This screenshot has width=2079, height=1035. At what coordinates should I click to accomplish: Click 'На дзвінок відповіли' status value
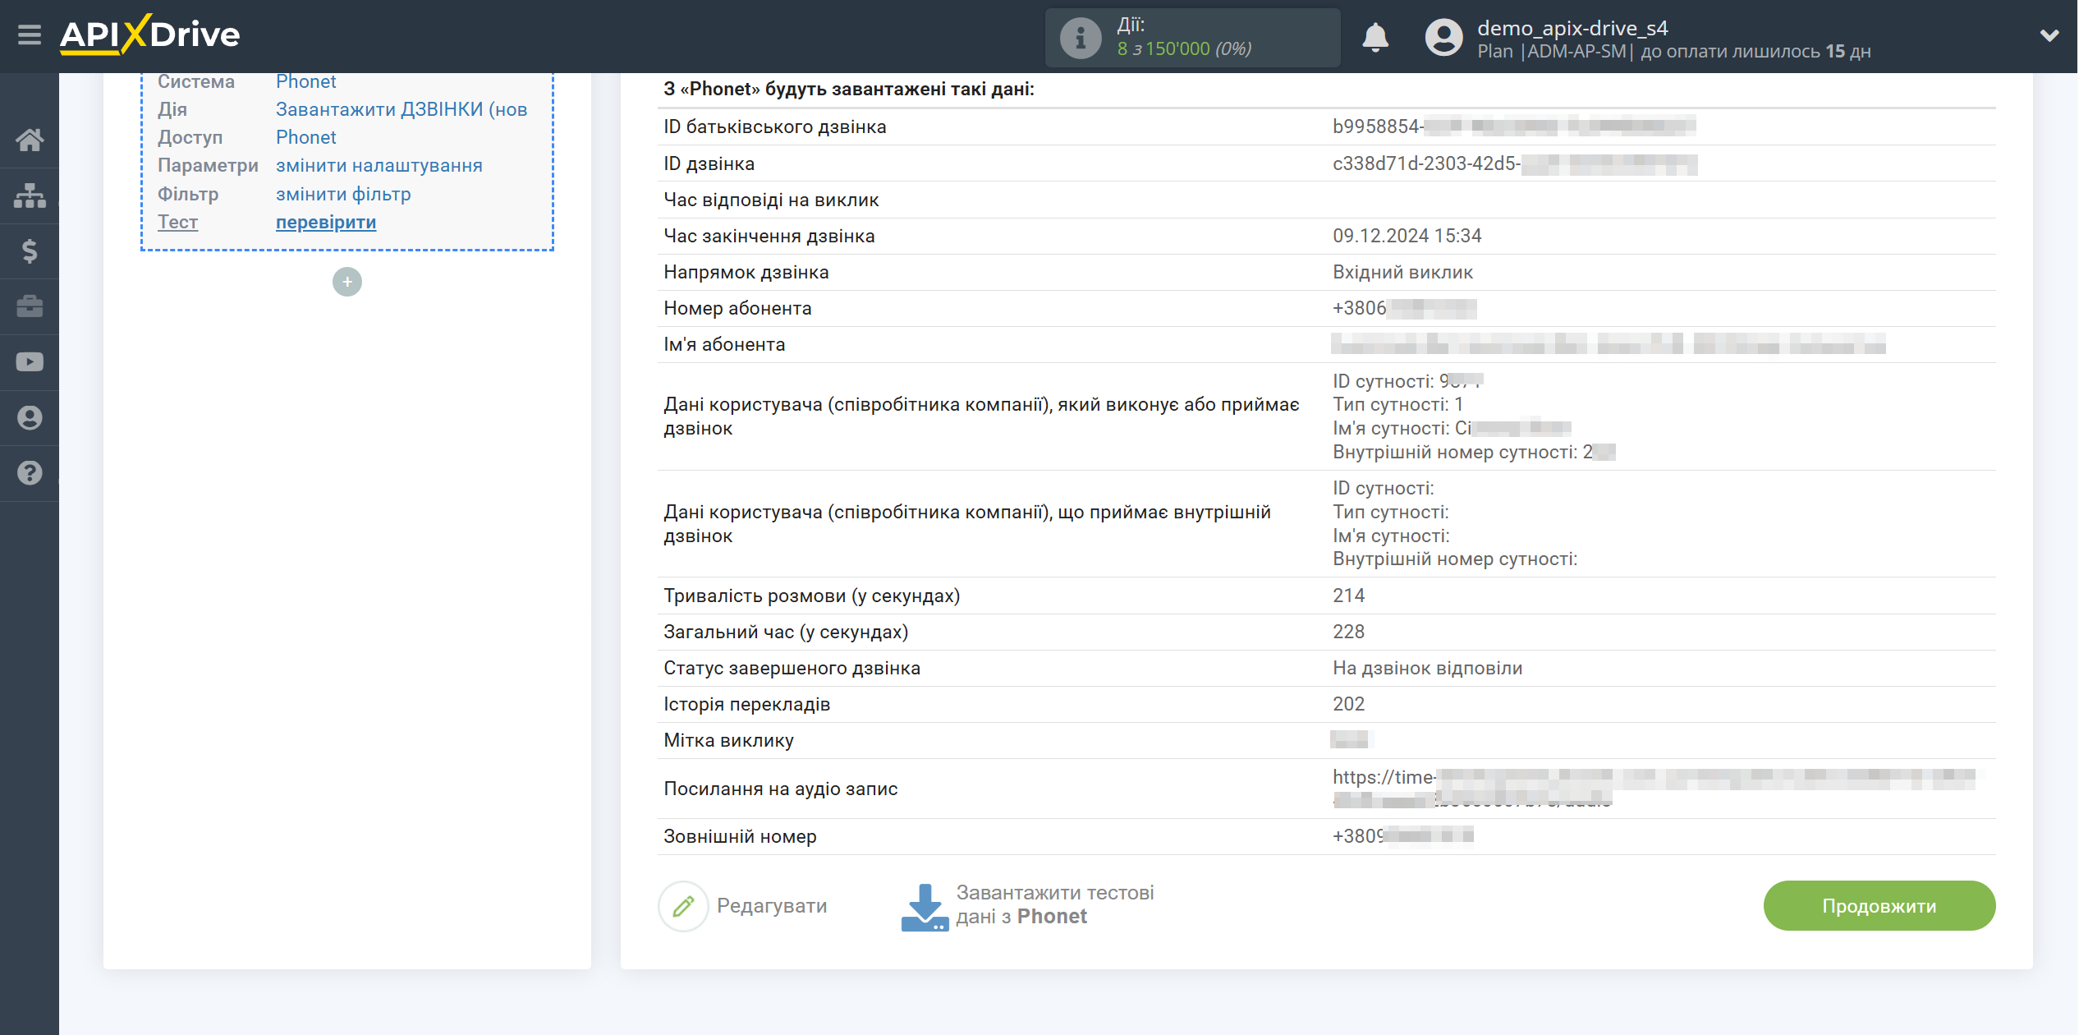(x=1427, y=668)
